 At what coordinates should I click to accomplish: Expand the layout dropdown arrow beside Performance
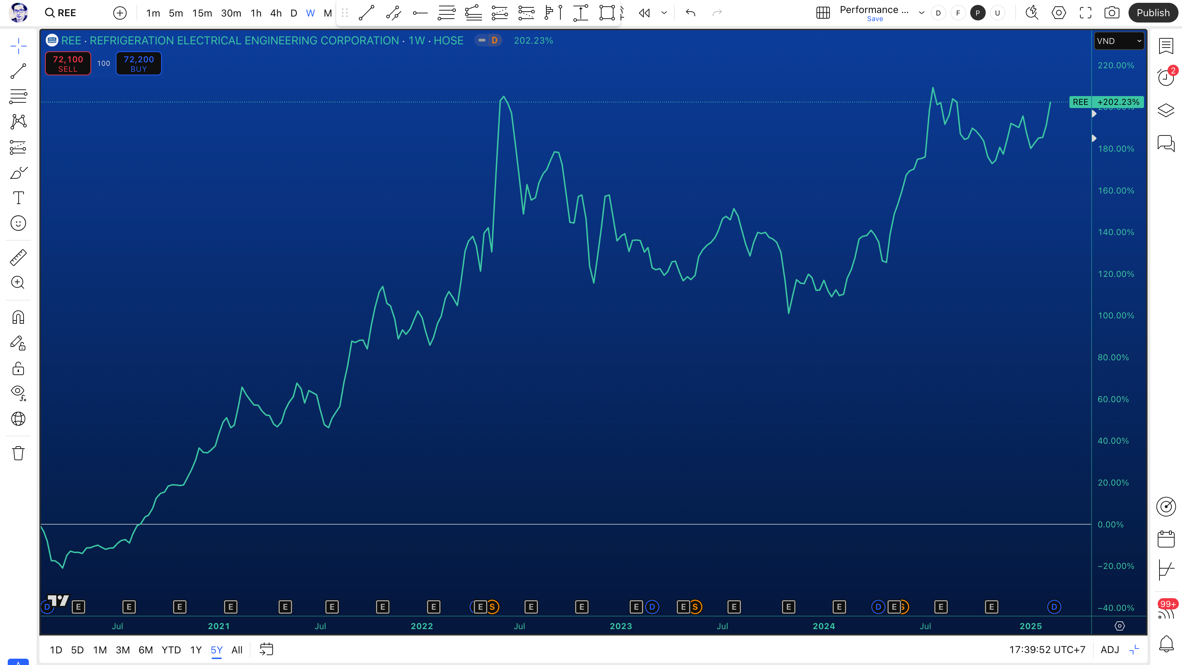click(x=921, y=13)
